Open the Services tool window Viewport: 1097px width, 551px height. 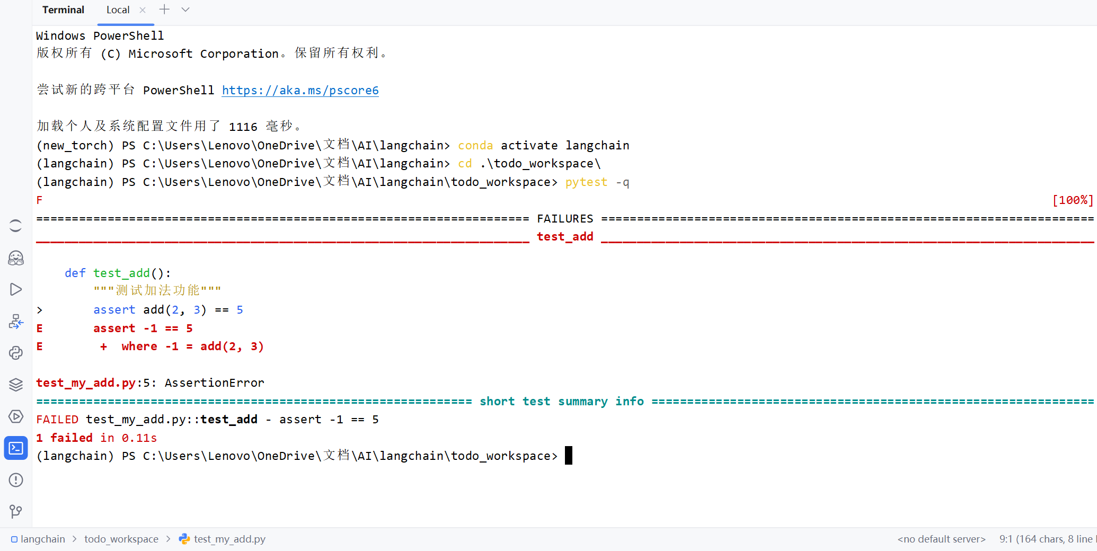[x=16, y=416]
